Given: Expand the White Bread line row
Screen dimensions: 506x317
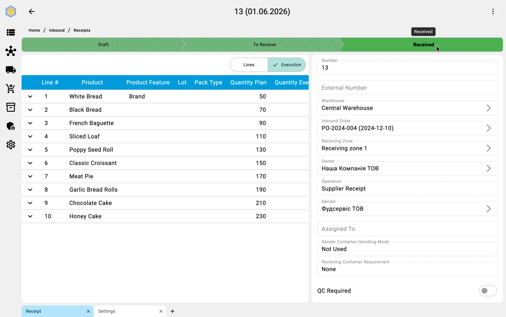Looking at the screenshot, I should 30,97.
